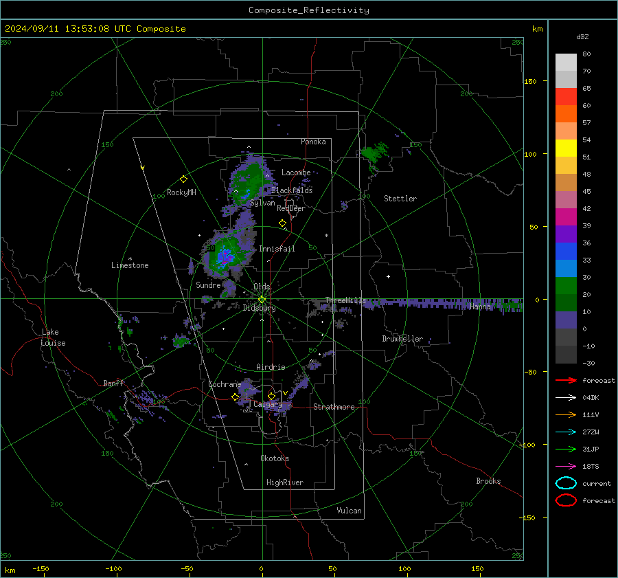Click the green swatch between 30 and 20

click(566, 285)
